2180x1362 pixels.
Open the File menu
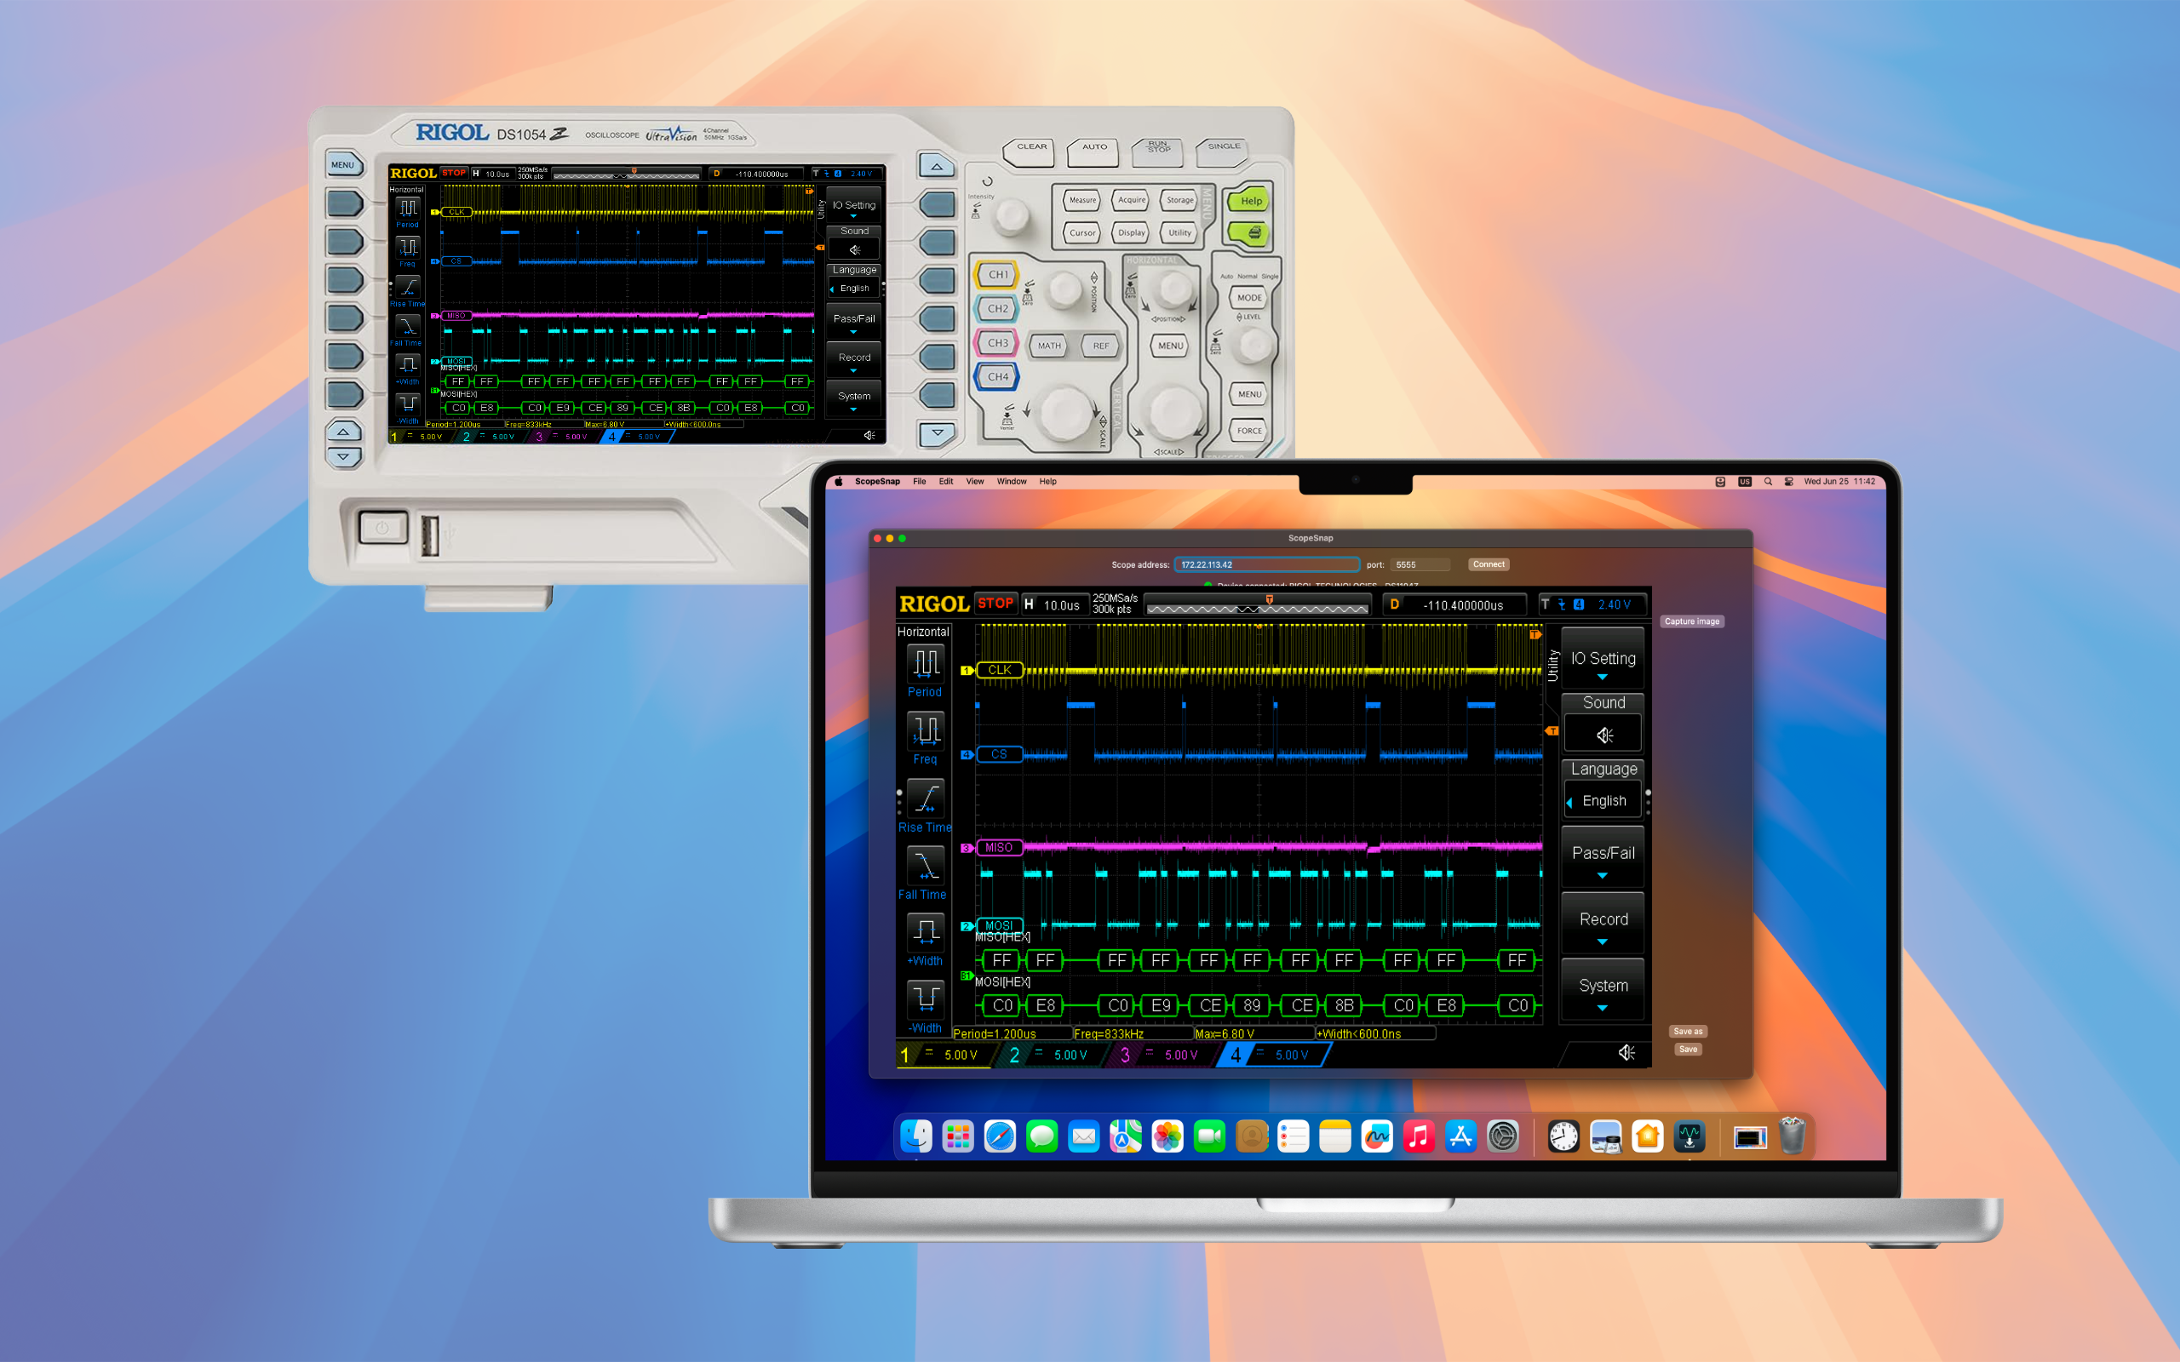tap(919, 482)
